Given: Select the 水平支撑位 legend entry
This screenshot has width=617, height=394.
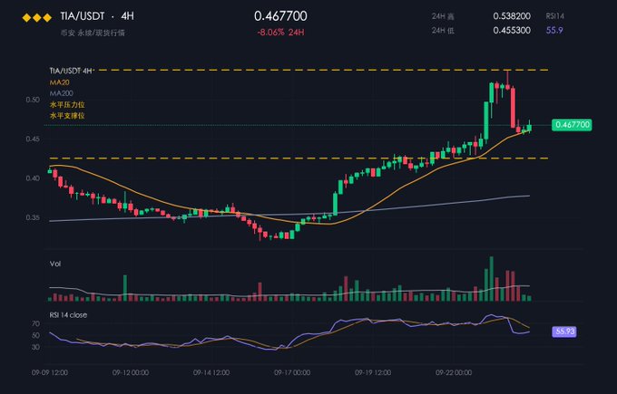Looking at the screenshot, I should click(67, 116).
